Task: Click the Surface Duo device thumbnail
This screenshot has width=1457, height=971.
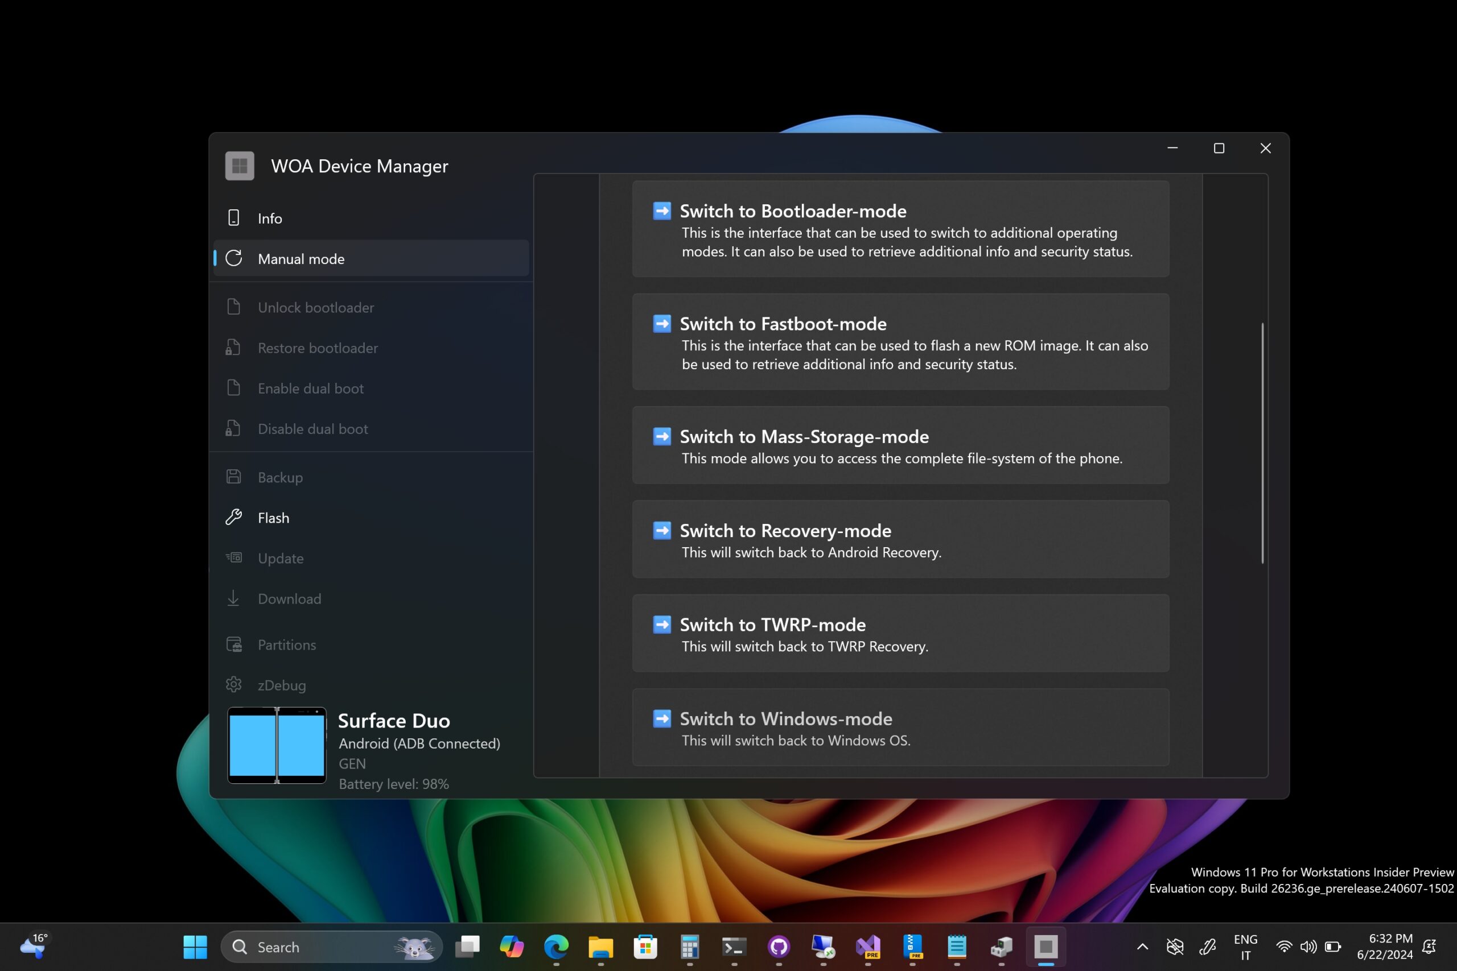Action: point(277,745)
